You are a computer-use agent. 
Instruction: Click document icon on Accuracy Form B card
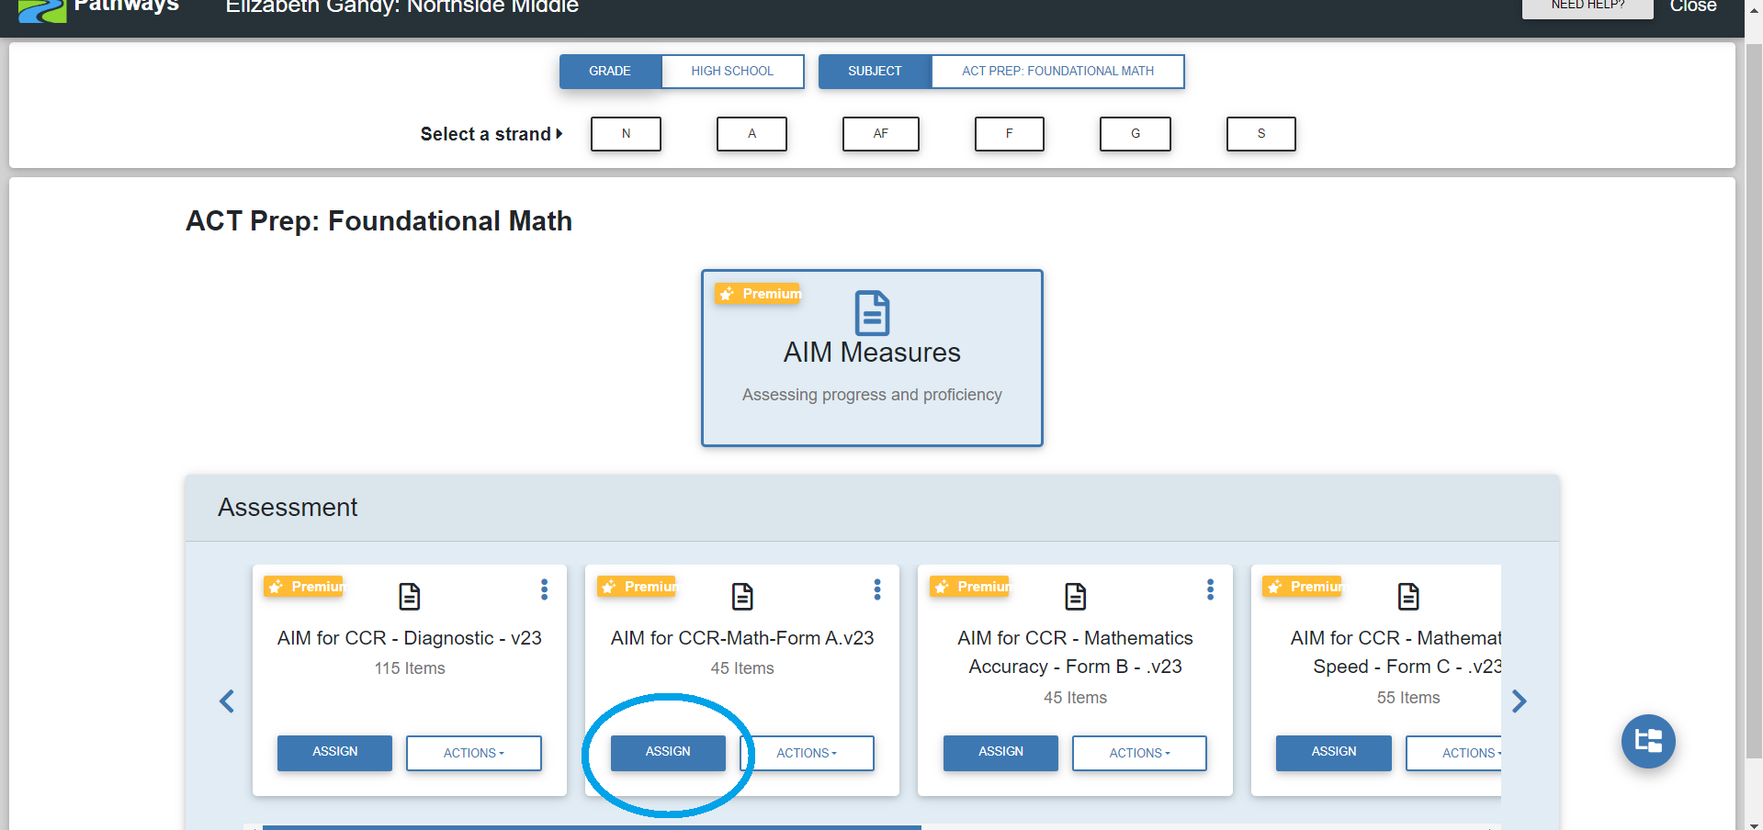(1075, 597)
